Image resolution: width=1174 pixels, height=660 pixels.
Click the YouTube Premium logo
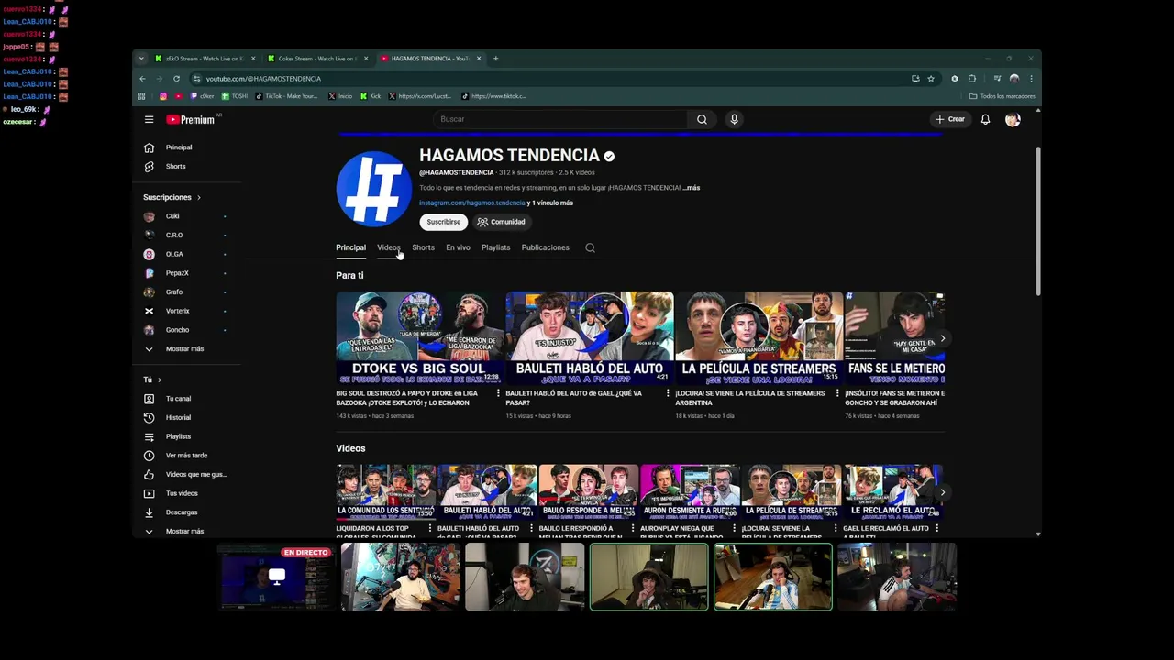(x=192, y=119)
